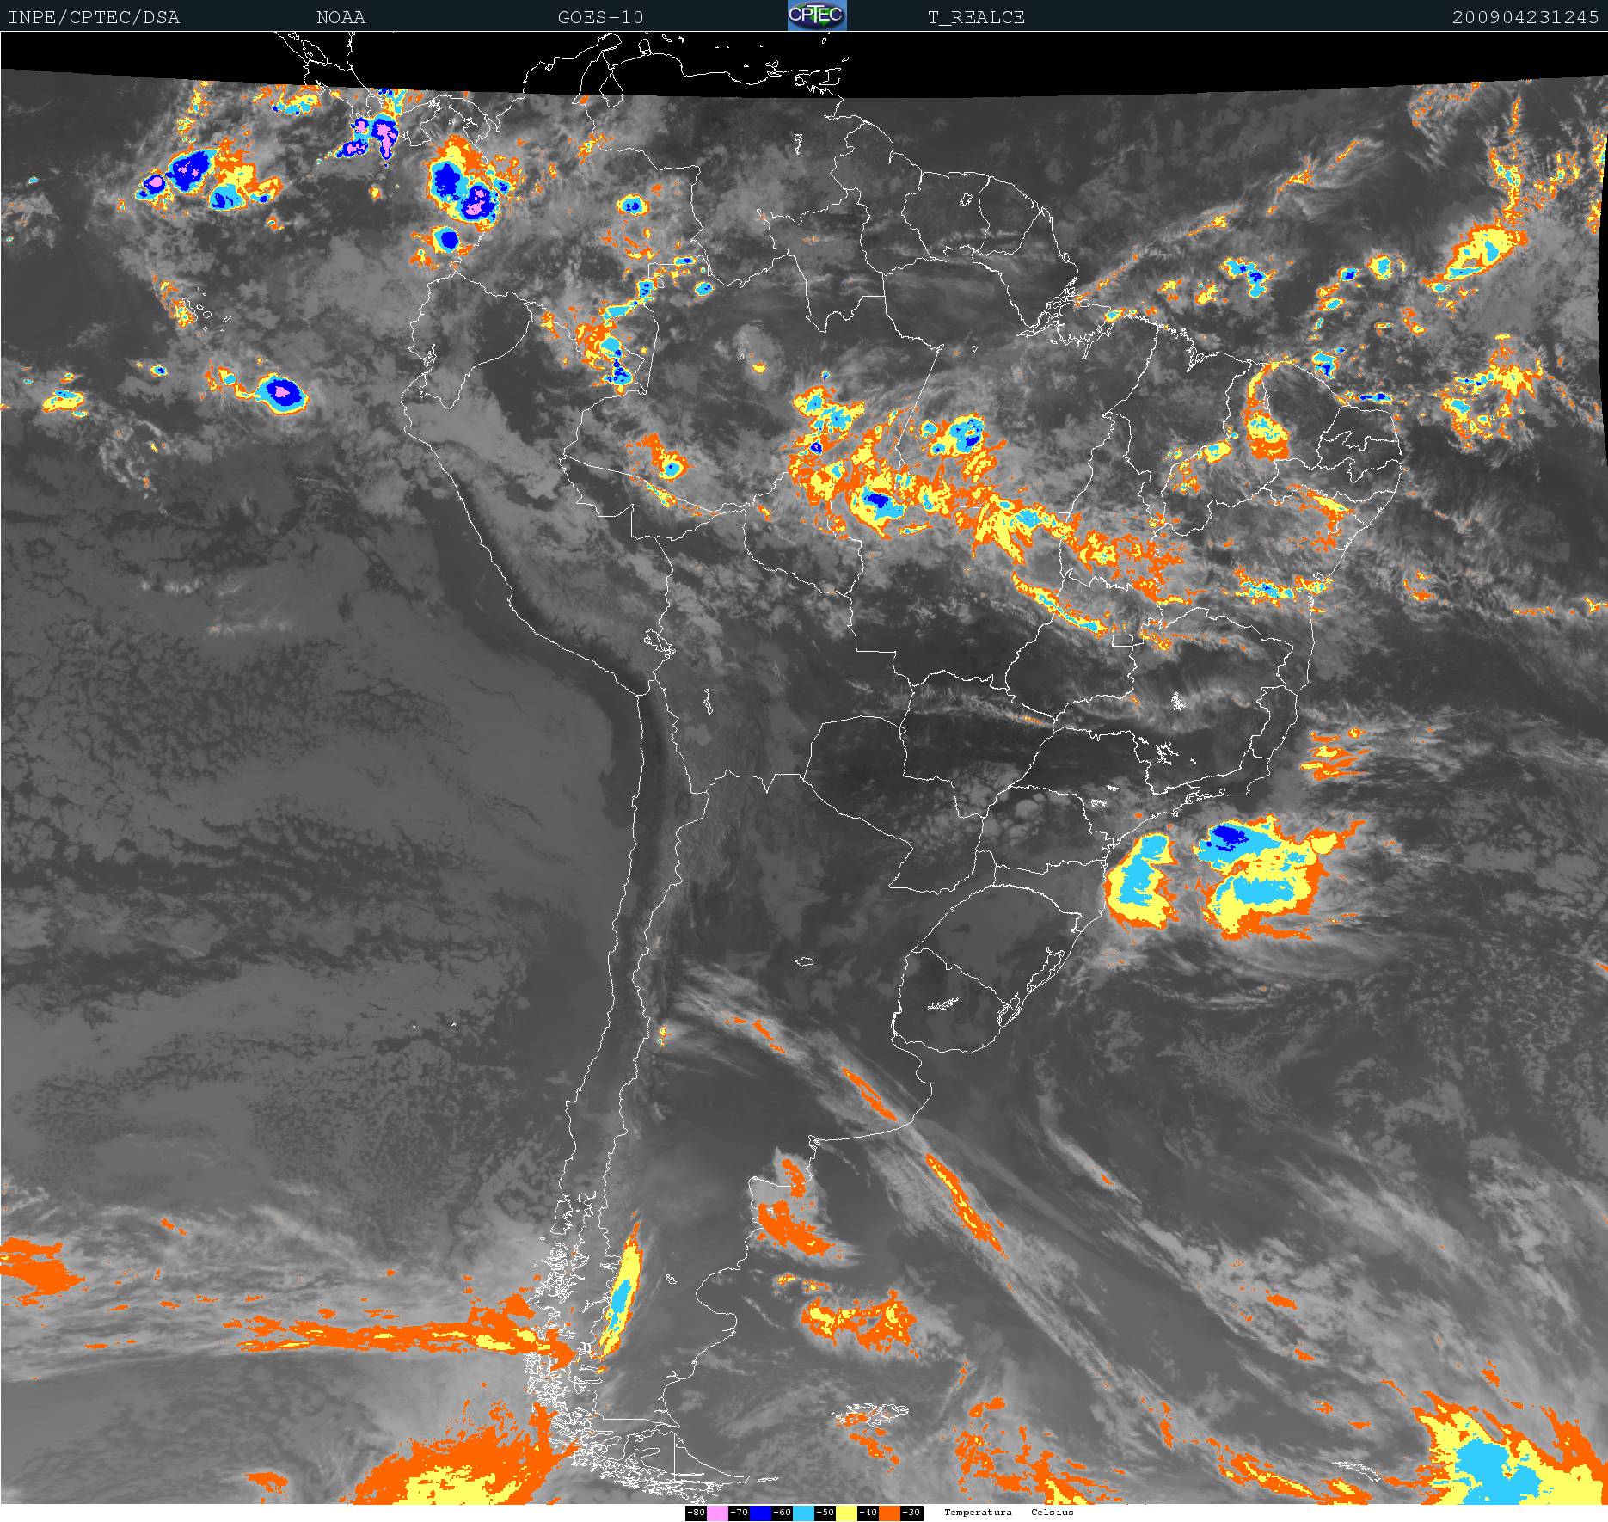Image resolution: width=1608 pixels, height=1522 pixels.
Task: Click the 200904231245 timestamp
Action: click(x=1525, y=18)
